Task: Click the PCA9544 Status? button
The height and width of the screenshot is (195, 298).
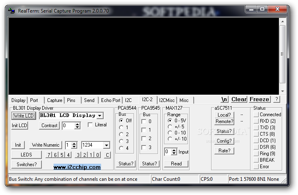Action: click(126, 164)
